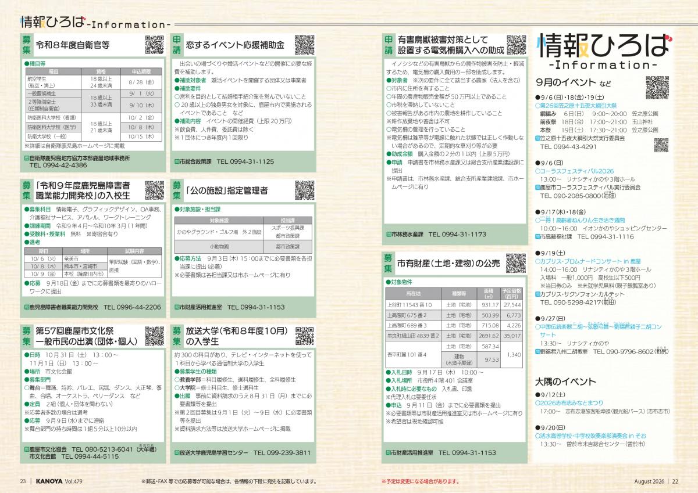Image resolution: width=698 pixels, height=493 pixels.
Task: Click the 募集 badge beside 「公の施設」指定管理者
Action: [177, 190]
